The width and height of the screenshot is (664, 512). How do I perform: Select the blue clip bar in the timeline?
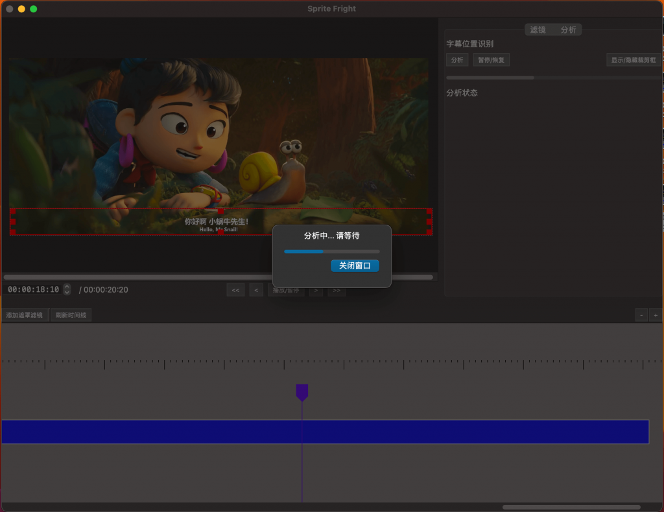click(x=326, y=432)
